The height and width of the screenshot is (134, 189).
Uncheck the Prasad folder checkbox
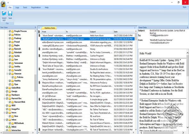pyautogui.click(x=10, y=42)
